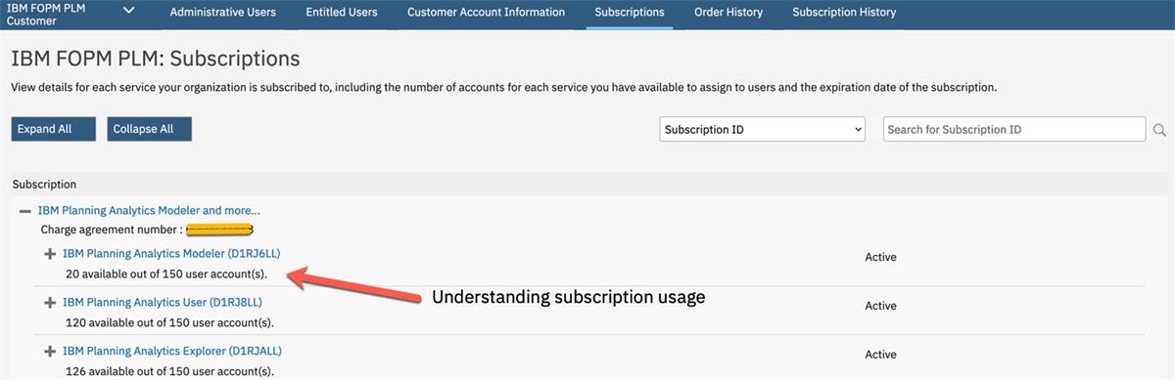Open the Subscription ID filter dropdown
Screen dimensions: 1175x380
pos(763,130)
